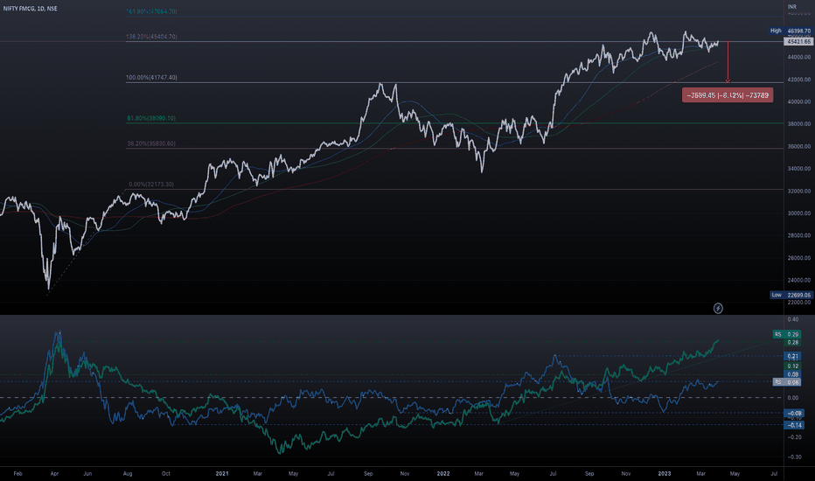Viewport: 815px width, 481px height.
Task: Click the 28000.00 price axis label
Action: point(799,235)
